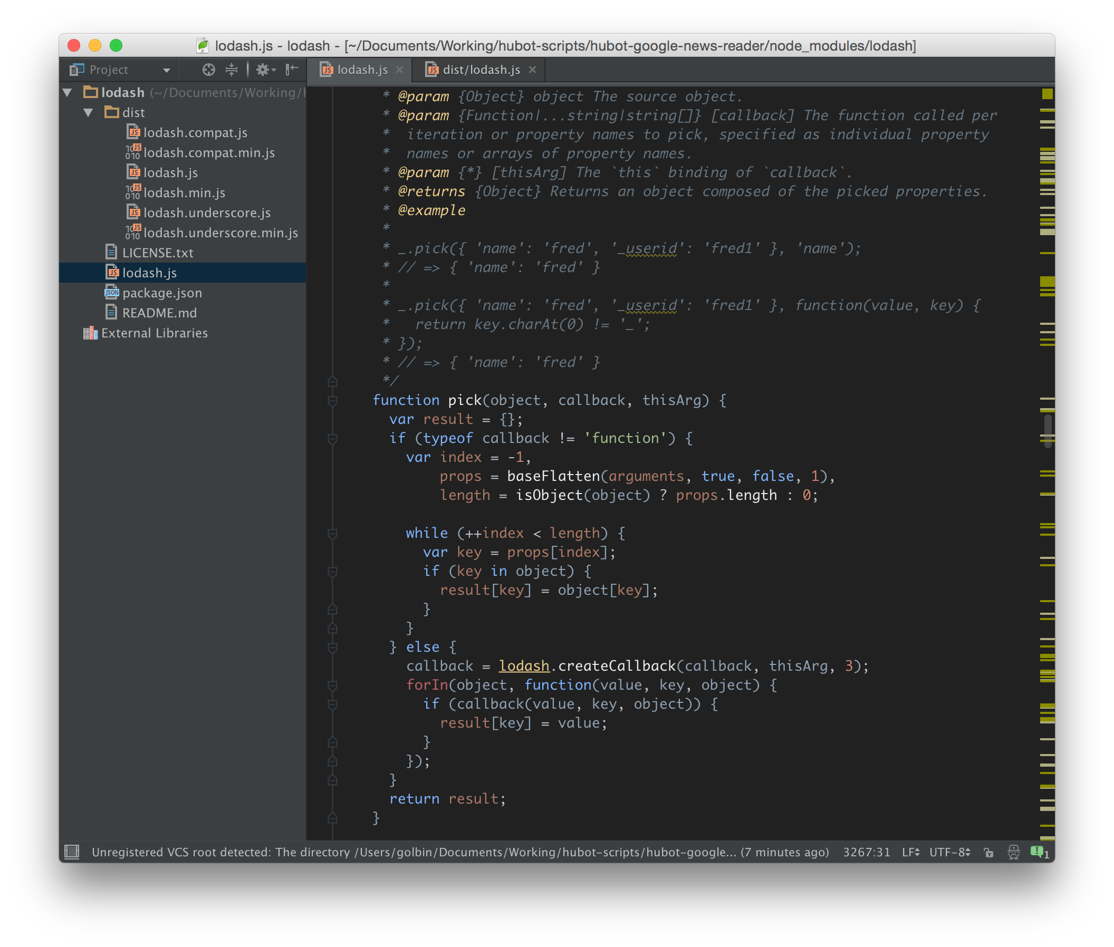This screenshot has height=947, width=1114.
Task: Close the dist/lodash.js editor tab
Action: [532, 70]
